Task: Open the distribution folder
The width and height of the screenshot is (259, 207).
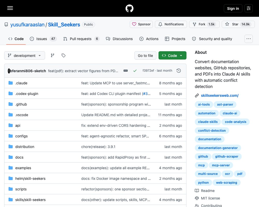Action: [25, 147]
